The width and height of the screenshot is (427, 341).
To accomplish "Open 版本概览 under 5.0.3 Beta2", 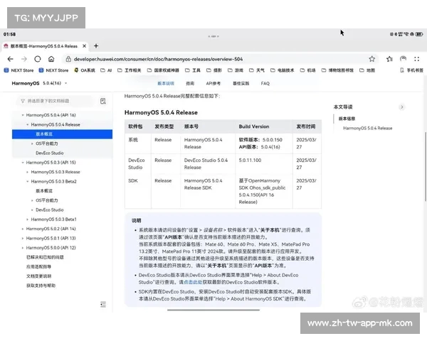I will pos(44,191).
